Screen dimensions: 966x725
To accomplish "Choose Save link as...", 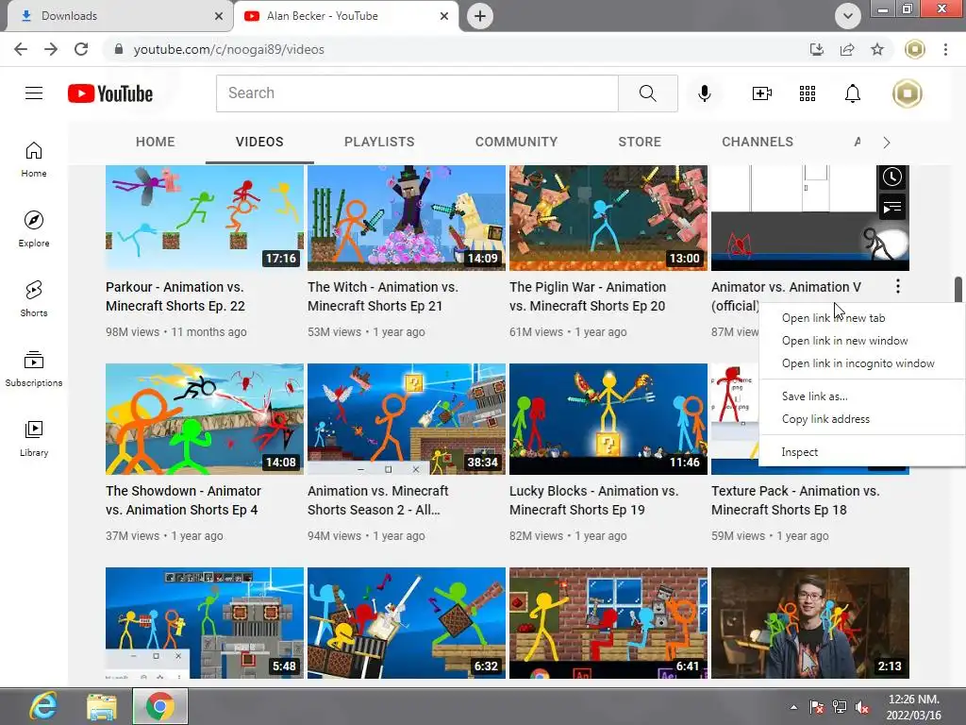I will (x=862, y=396).
